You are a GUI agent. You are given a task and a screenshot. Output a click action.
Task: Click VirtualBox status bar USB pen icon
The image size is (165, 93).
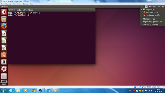(x=143, y=87)
